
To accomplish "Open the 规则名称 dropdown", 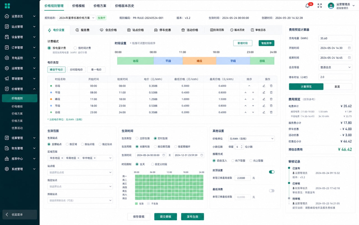I will [x=77, y=18].
